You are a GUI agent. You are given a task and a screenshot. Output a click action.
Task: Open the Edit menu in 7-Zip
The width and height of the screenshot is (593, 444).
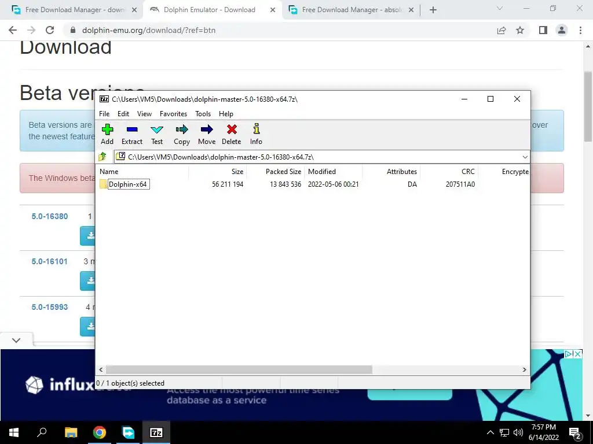pos(123,114)
